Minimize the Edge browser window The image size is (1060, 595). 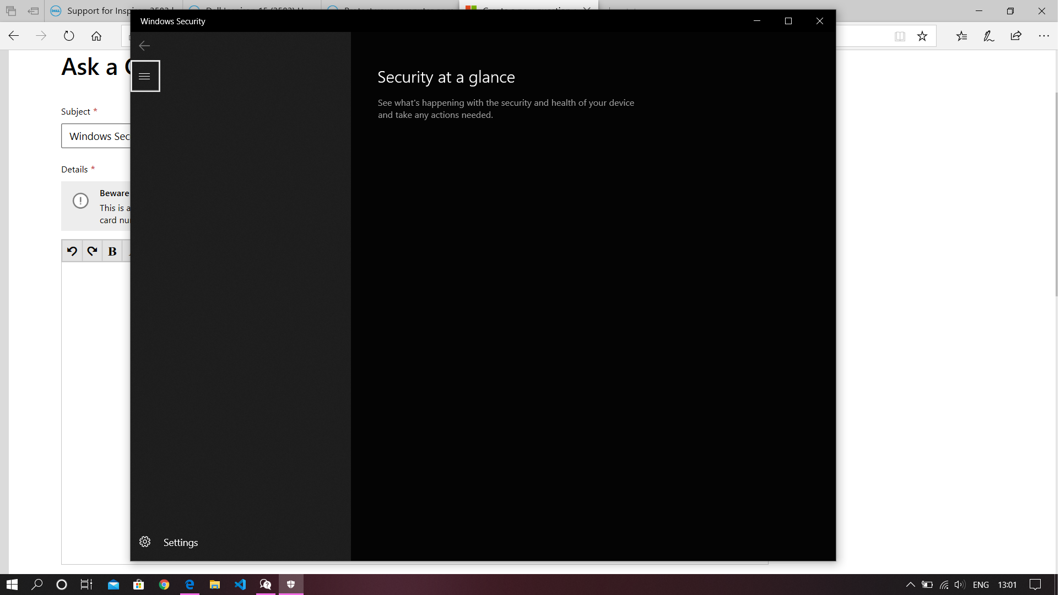(x=979, y=11)
